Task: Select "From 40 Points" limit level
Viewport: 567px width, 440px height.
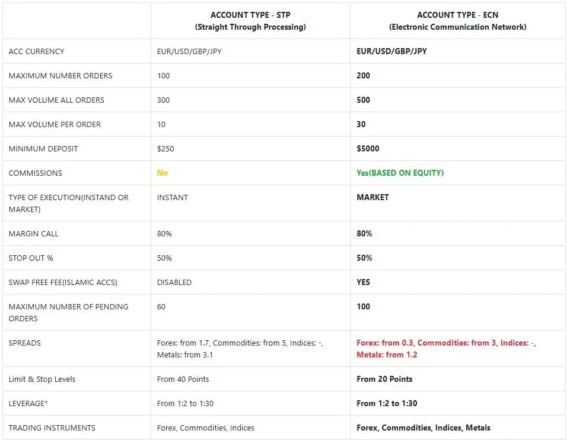Action: (x=183, y=379)
